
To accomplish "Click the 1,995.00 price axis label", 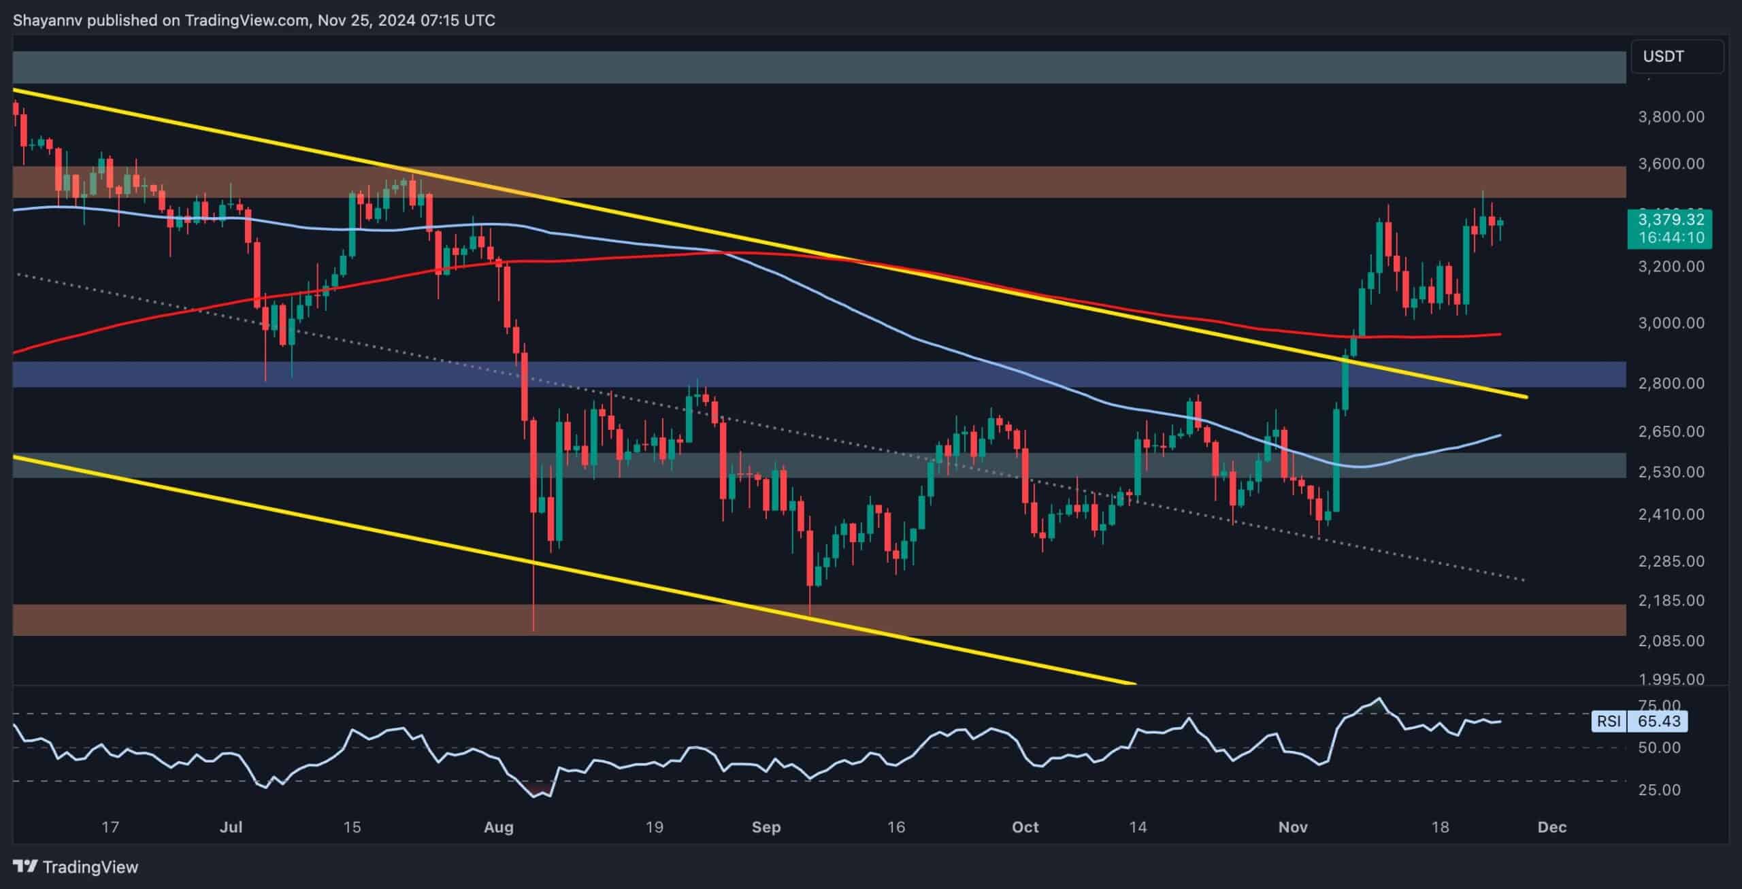I will point(1671,680).
